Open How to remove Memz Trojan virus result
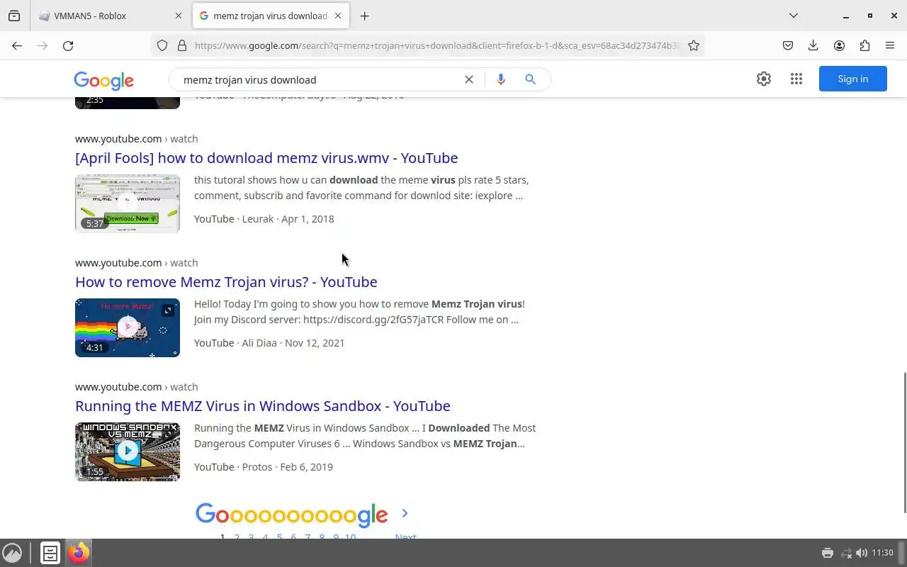The image size is (907, 567). tap(226, 281)
